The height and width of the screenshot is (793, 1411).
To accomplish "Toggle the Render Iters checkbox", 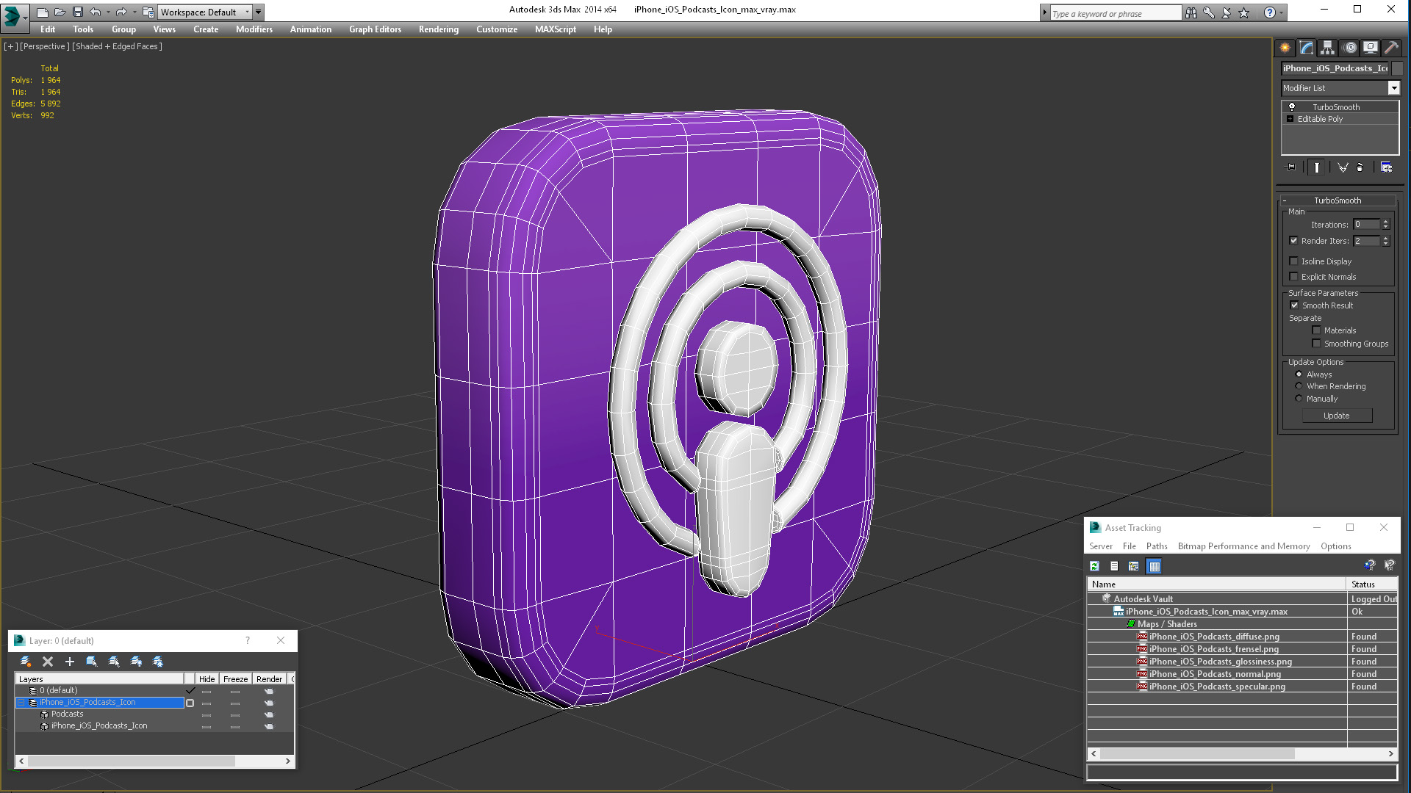I will [1293, 241].
